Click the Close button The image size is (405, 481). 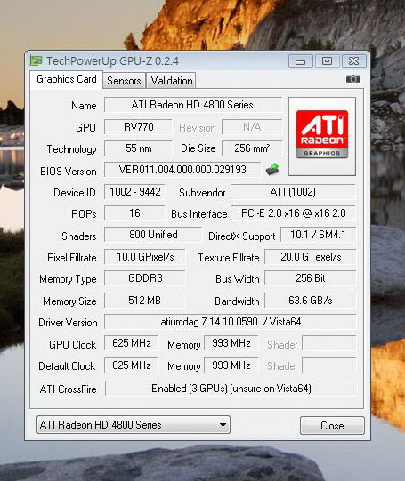(x=332, y=426)
